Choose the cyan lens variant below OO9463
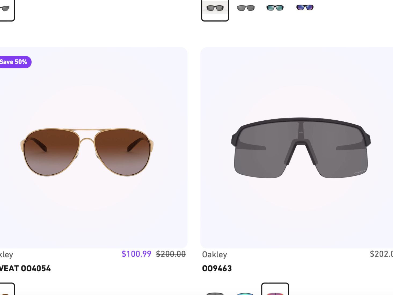 (245, 293)
